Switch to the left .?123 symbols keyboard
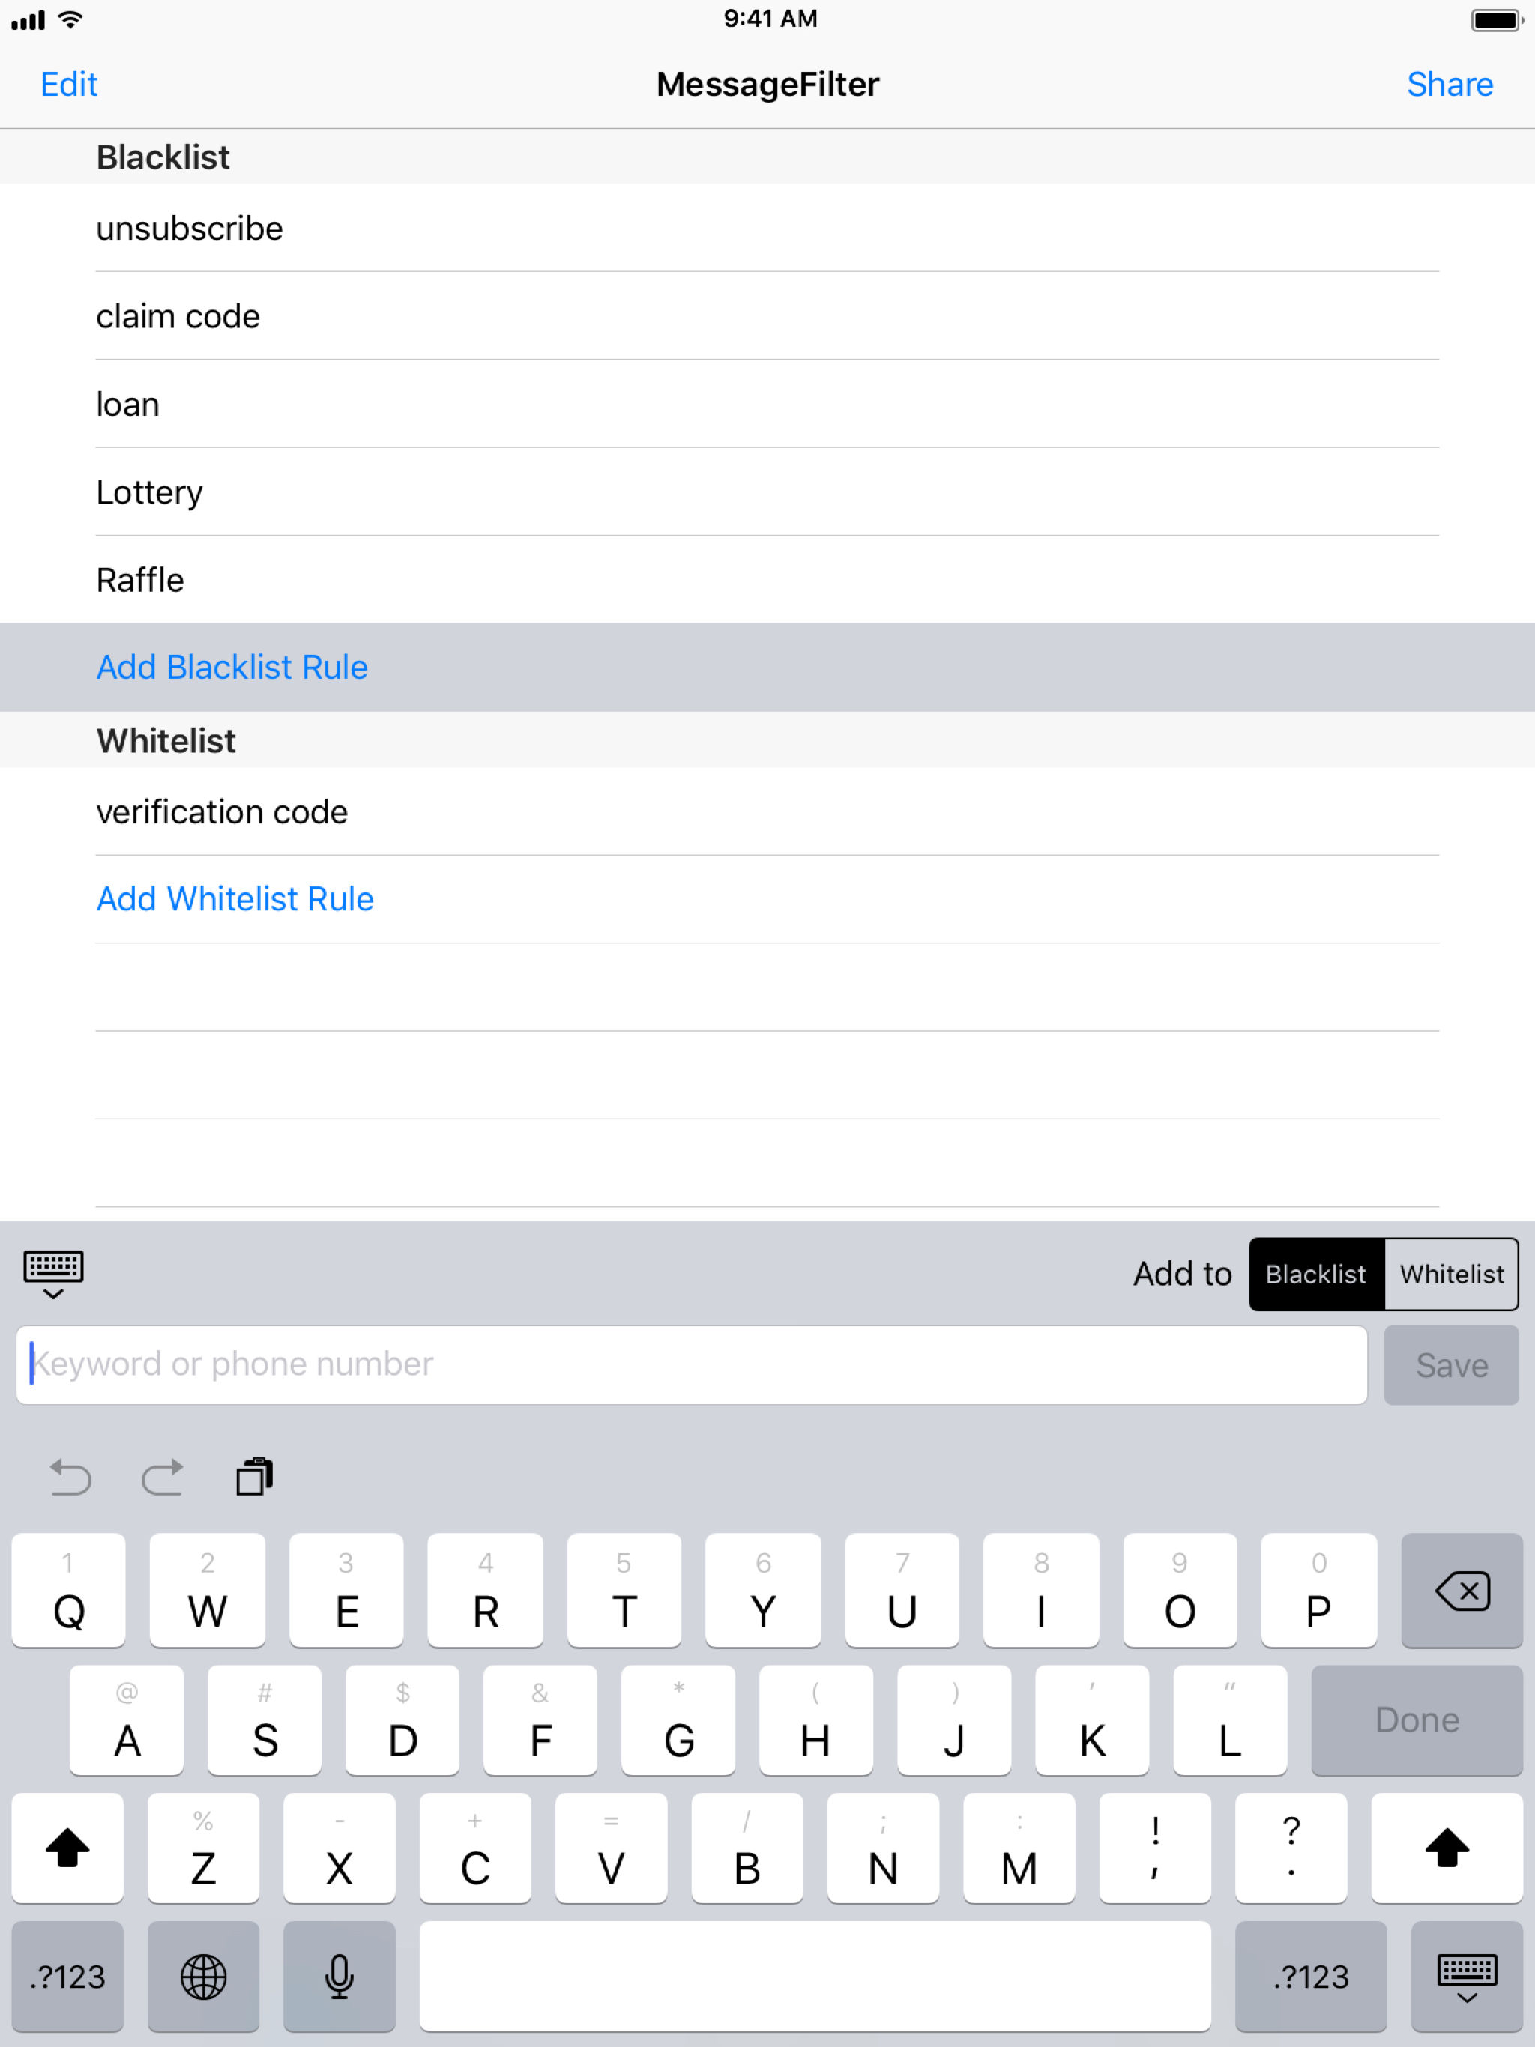1535x2047 pixels. (x=67, y=1977)
